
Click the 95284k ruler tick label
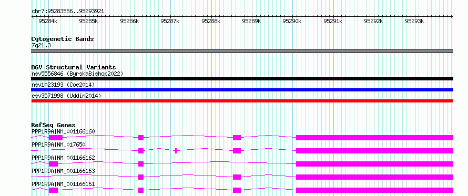(x=48, y=21)
